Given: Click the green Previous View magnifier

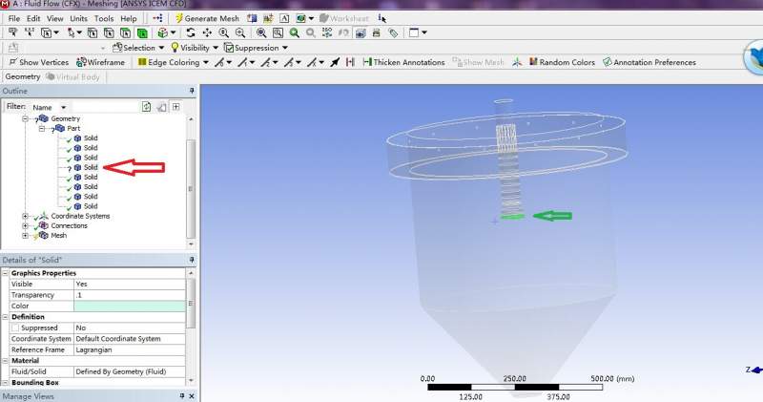Looking at the screenshot, I should (x=294, y=32).
